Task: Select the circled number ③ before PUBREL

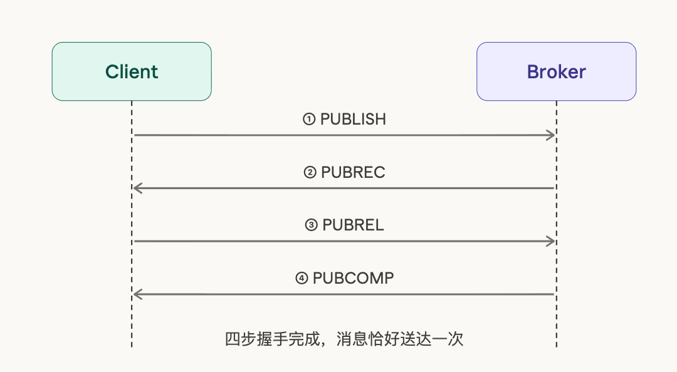Action: (x=311, y=225)
